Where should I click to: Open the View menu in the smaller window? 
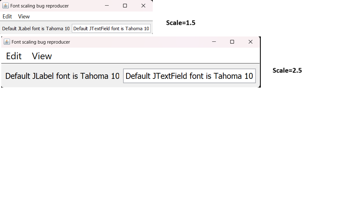[24, 17]
